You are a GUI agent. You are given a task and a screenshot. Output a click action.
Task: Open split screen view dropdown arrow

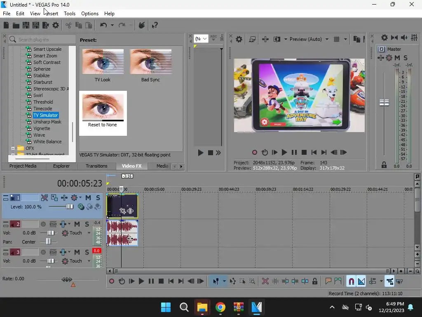pos(286,39)
